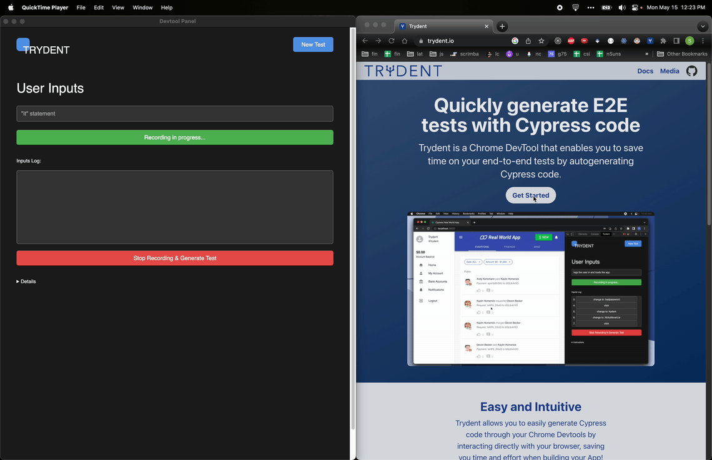Open the Edit menu
Image resolution: width=712 pixels, height=460 pixels.
point(99,7)
